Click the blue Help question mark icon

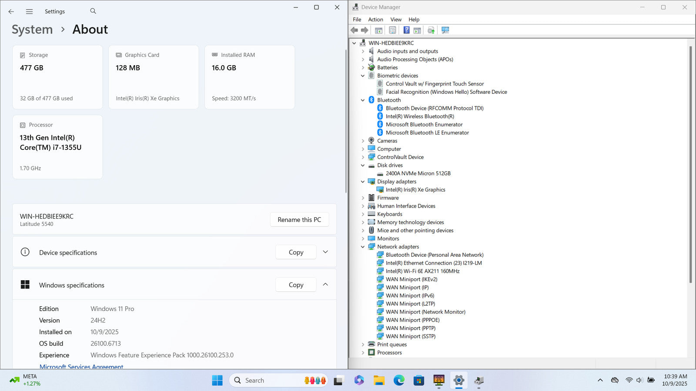406,30
